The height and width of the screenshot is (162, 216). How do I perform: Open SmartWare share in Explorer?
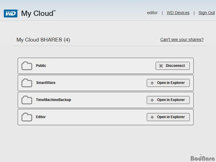(168, 83)
